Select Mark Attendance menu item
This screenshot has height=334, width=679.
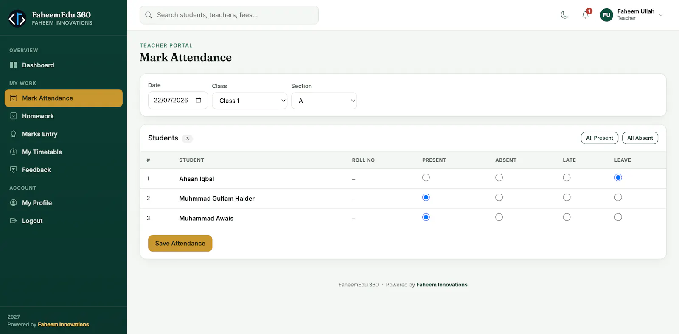click(64, 98)
